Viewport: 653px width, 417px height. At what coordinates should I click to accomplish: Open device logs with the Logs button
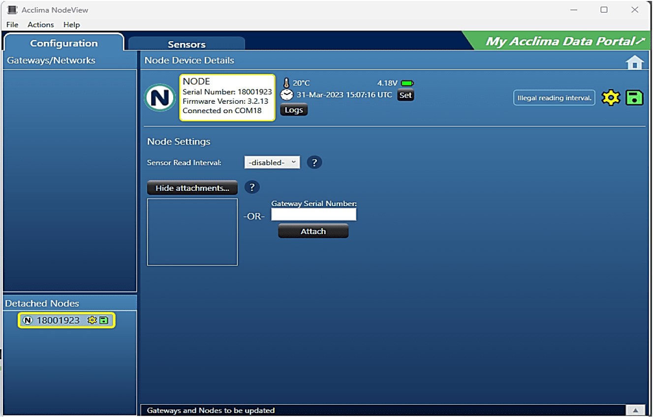(x=293, y=109)
